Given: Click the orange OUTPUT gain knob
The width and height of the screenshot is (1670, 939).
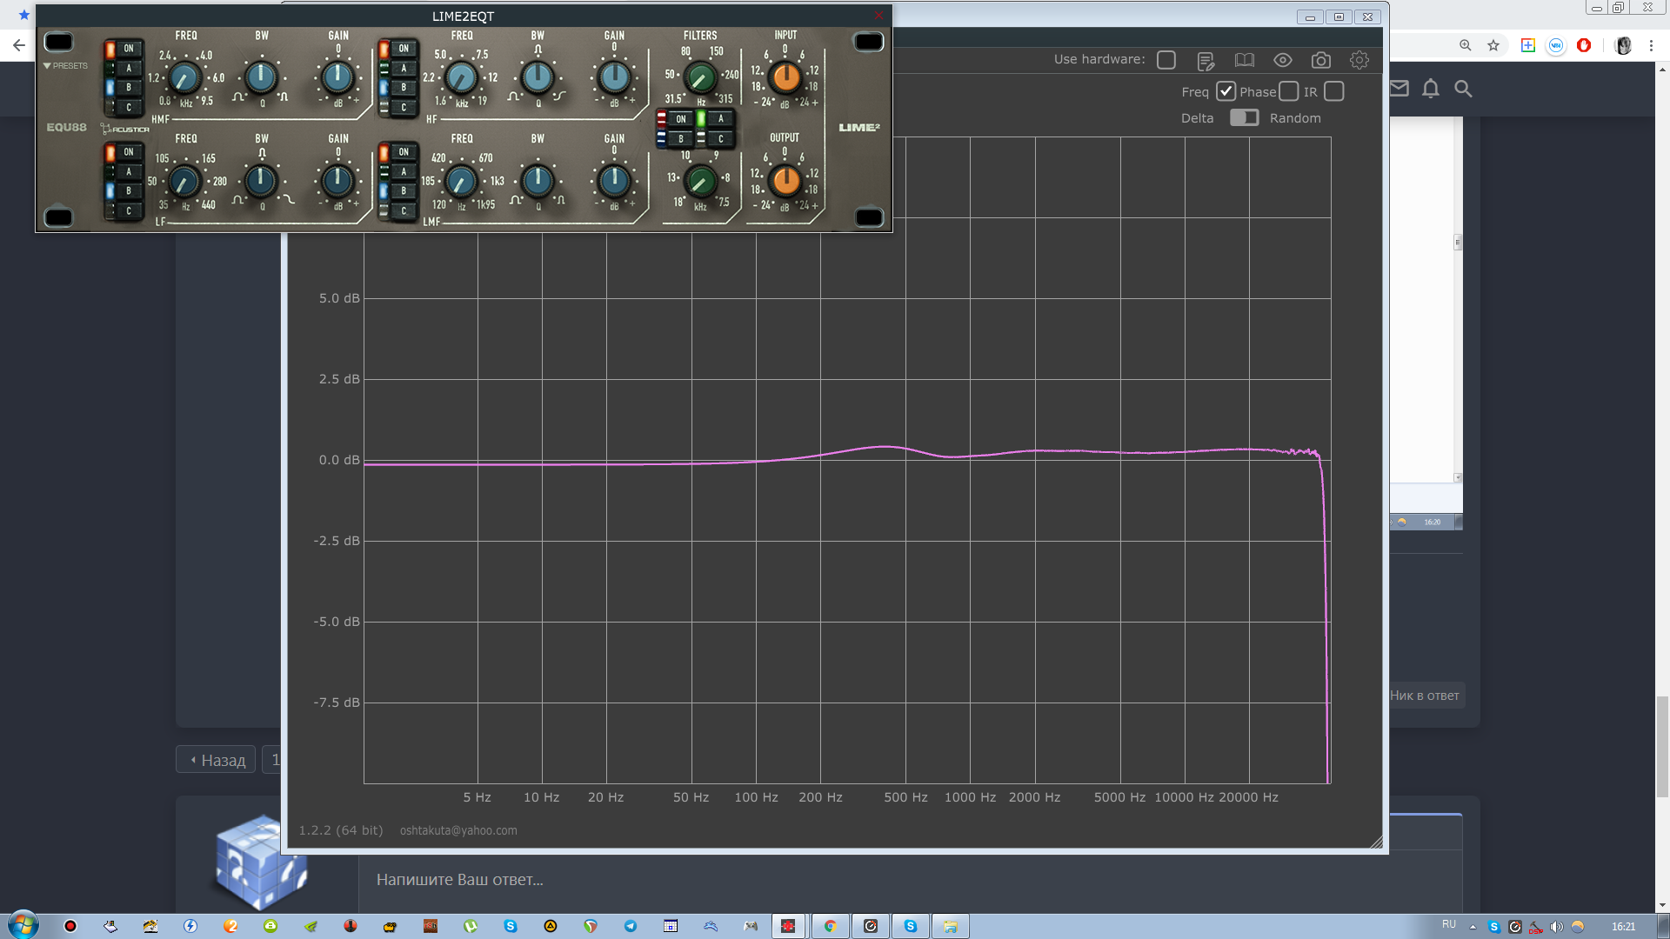Looking at the screenshot, I should coord(785,181).
